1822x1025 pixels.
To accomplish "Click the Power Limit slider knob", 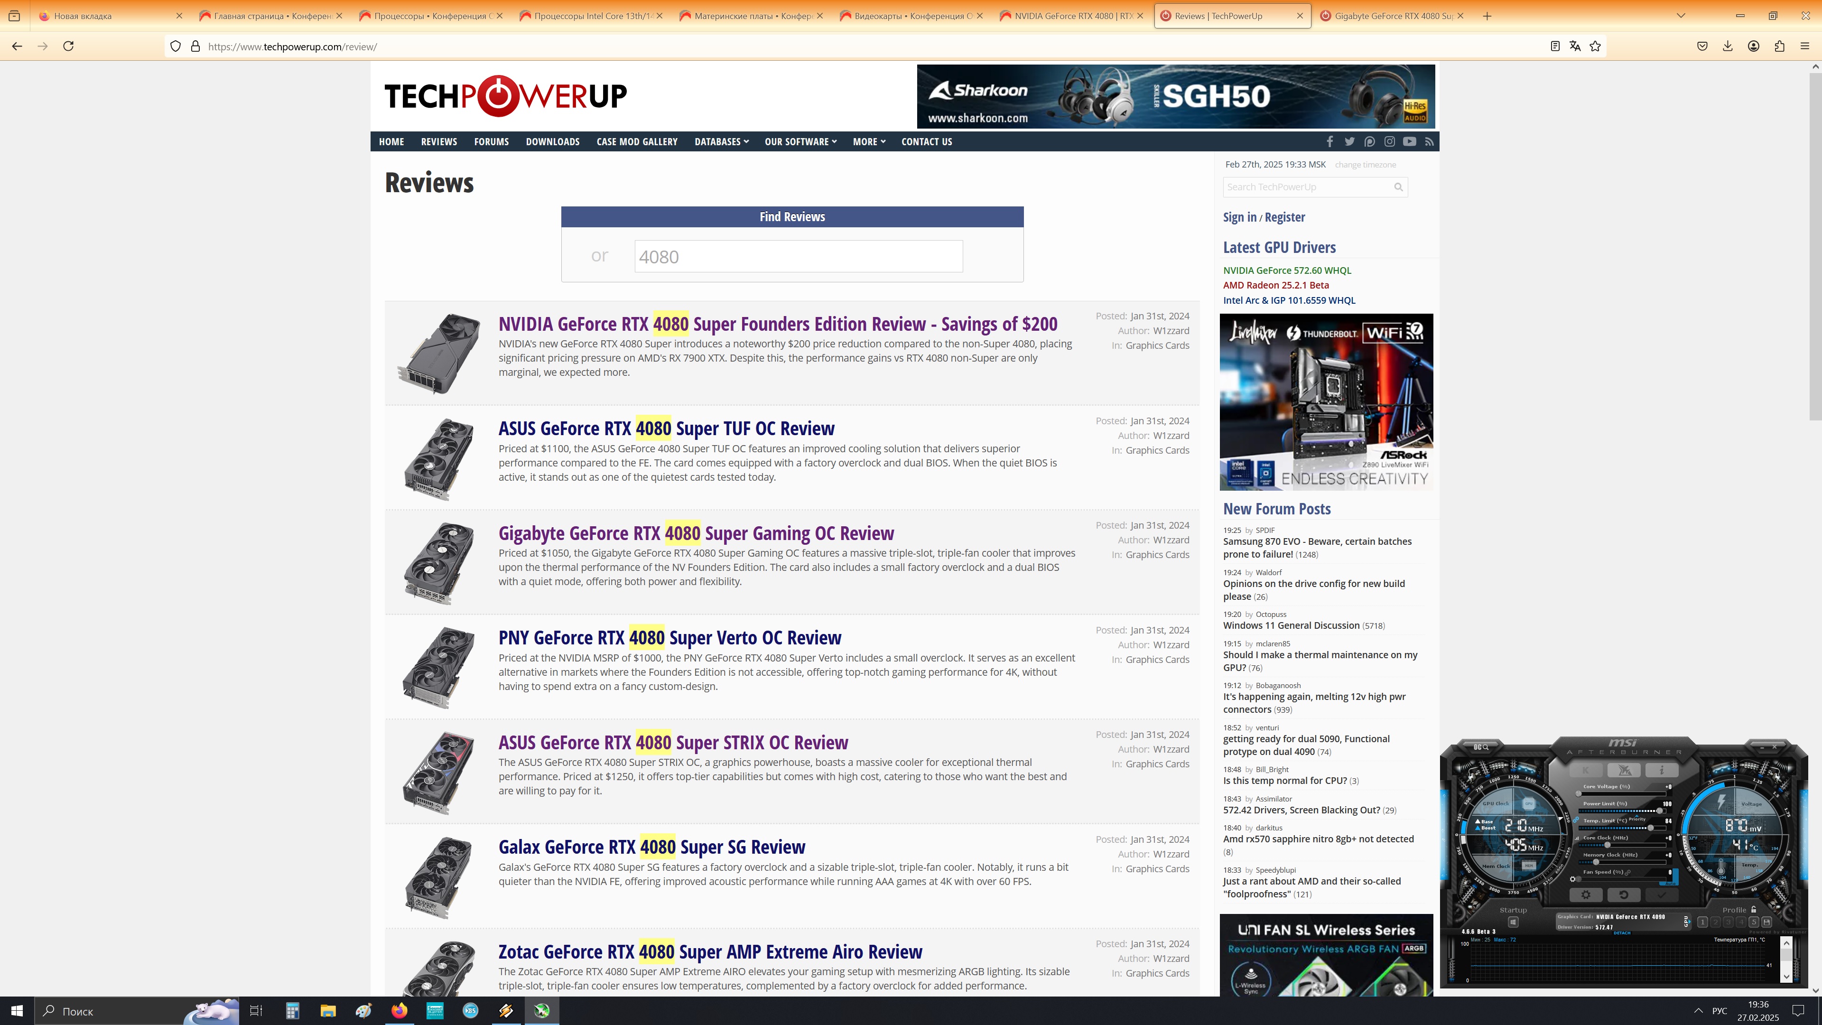I will pyautogui.click(x=1659, y=811).
